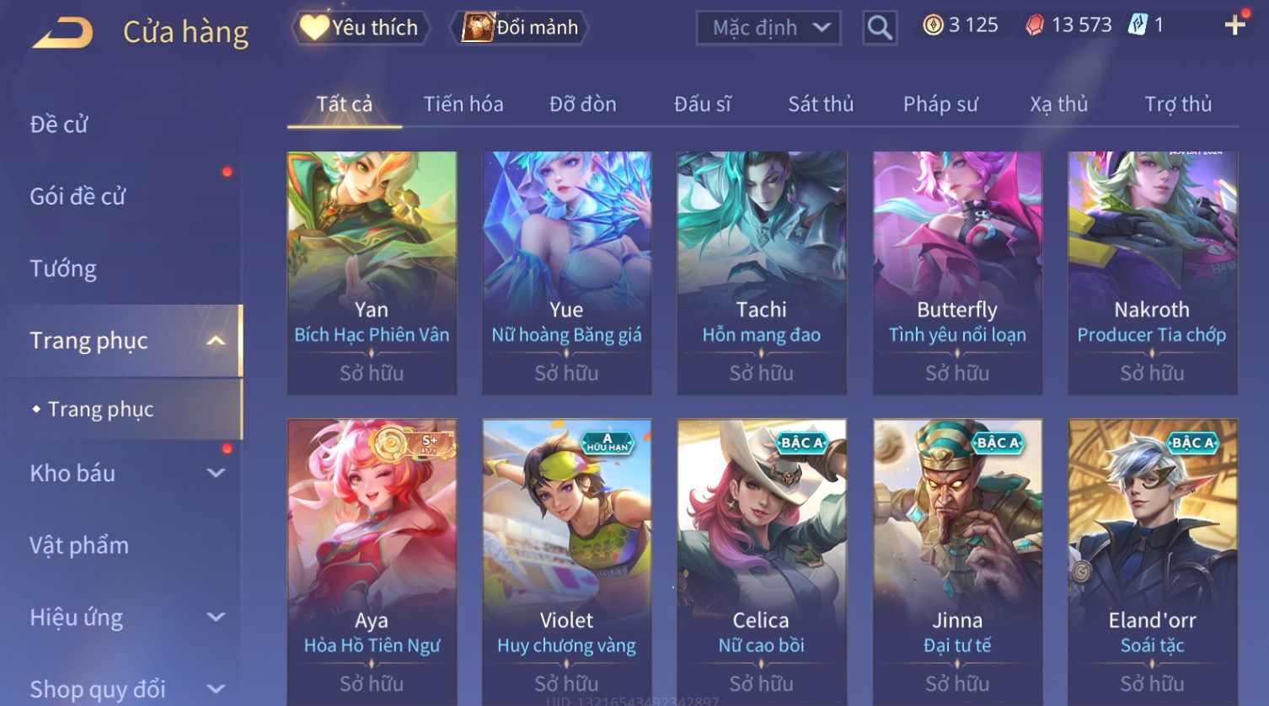The image size is (1269, 706).
Task: Tap the back arrow icon beside Cửa hàng
Action: [x=62, y=32]
